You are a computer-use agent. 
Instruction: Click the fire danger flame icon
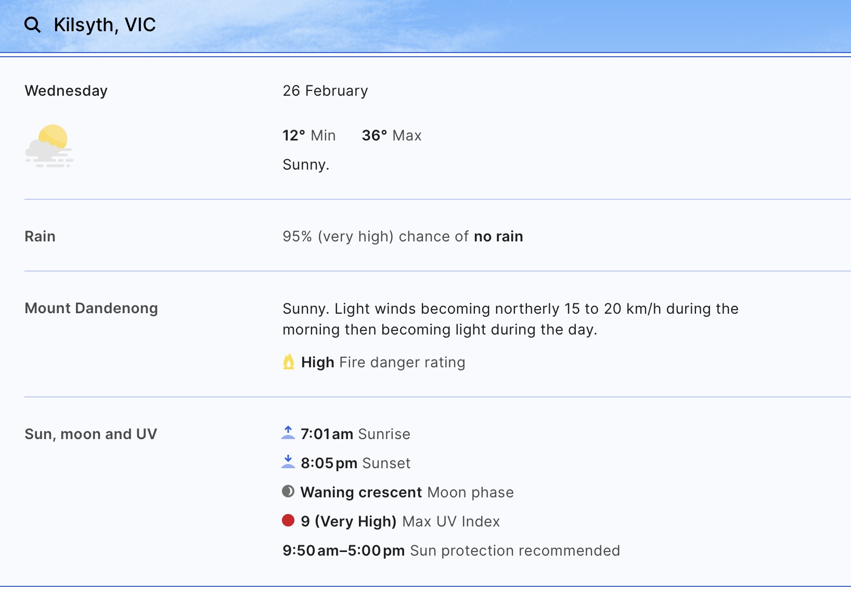click(288, 362)
